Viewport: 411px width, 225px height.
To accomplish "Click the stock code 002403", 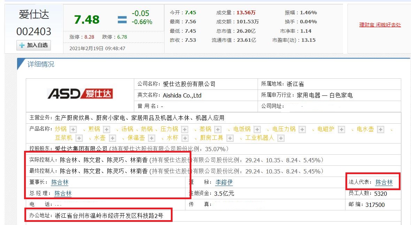I will (34, 32).
